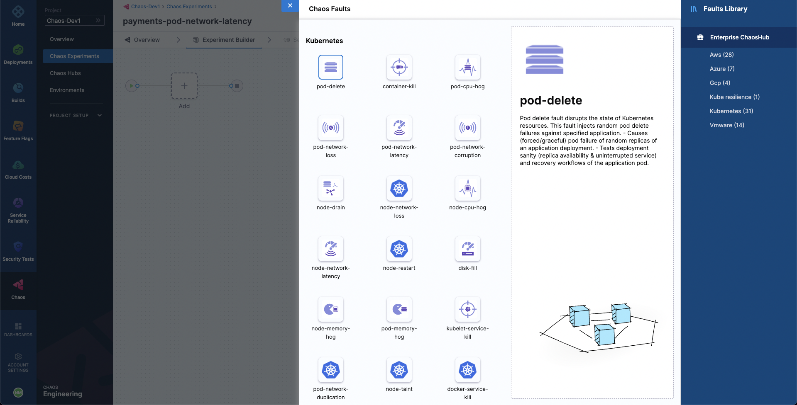
Task: Select the pod-delete fault icon
Action: tap(330, 67)
